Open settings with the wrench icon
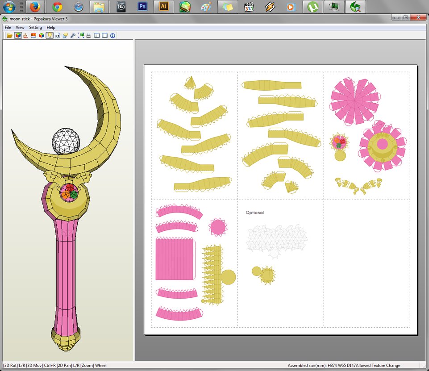Image resolution: width=429 pixels, height=371 pixels. (73, 36)
